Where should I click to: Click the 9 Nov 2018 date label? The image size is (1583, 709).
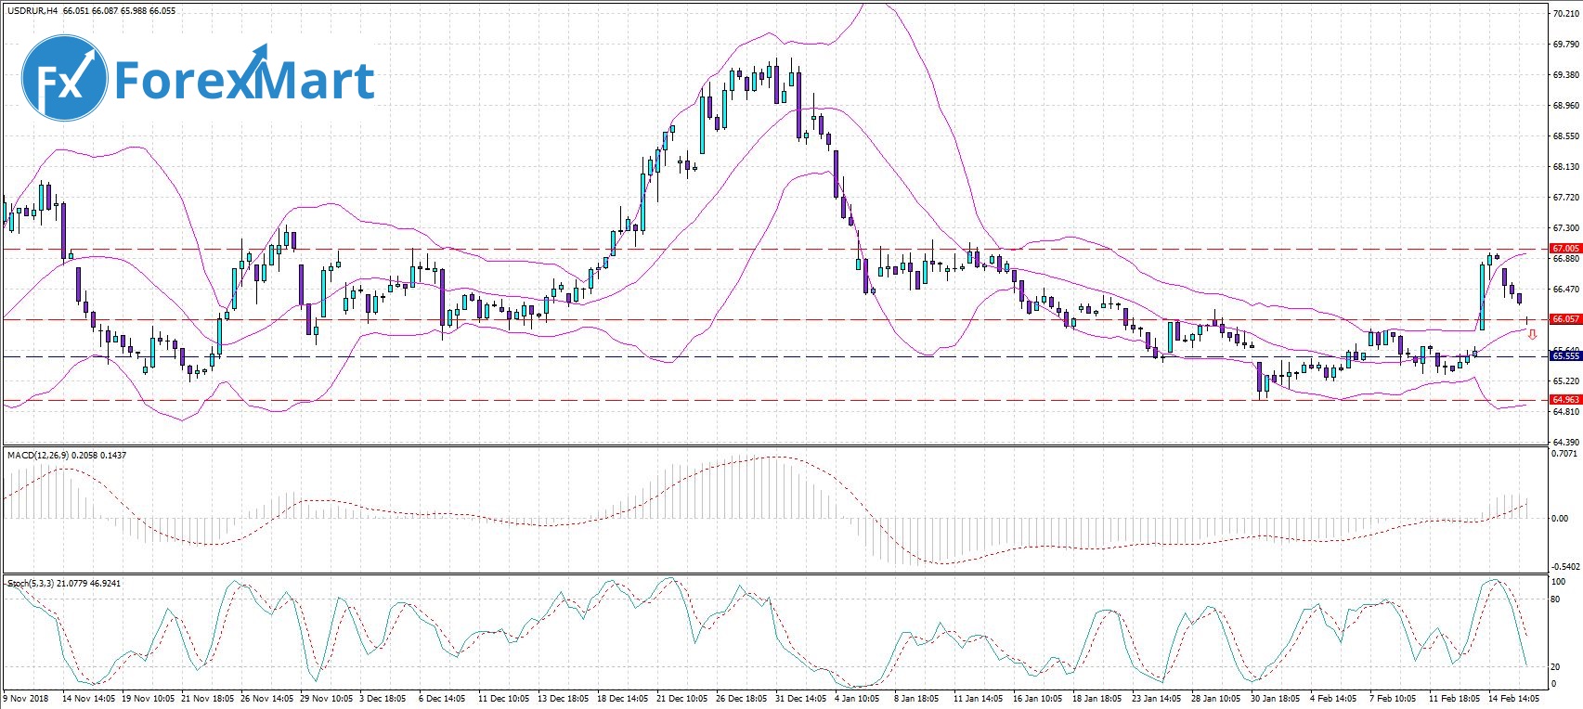(x=27, y=698)
